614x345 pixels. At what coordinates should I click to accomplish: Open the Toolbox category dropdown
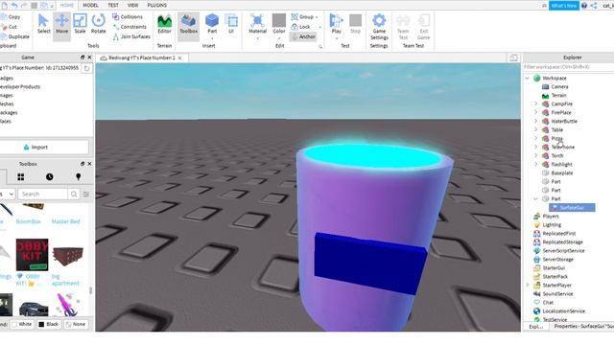[8, 194]
